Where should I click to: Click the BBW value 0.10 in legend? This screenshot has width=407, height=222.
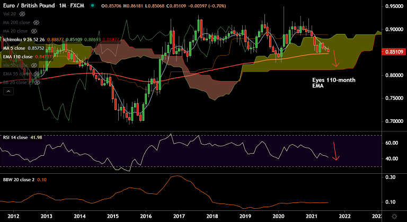42,180
